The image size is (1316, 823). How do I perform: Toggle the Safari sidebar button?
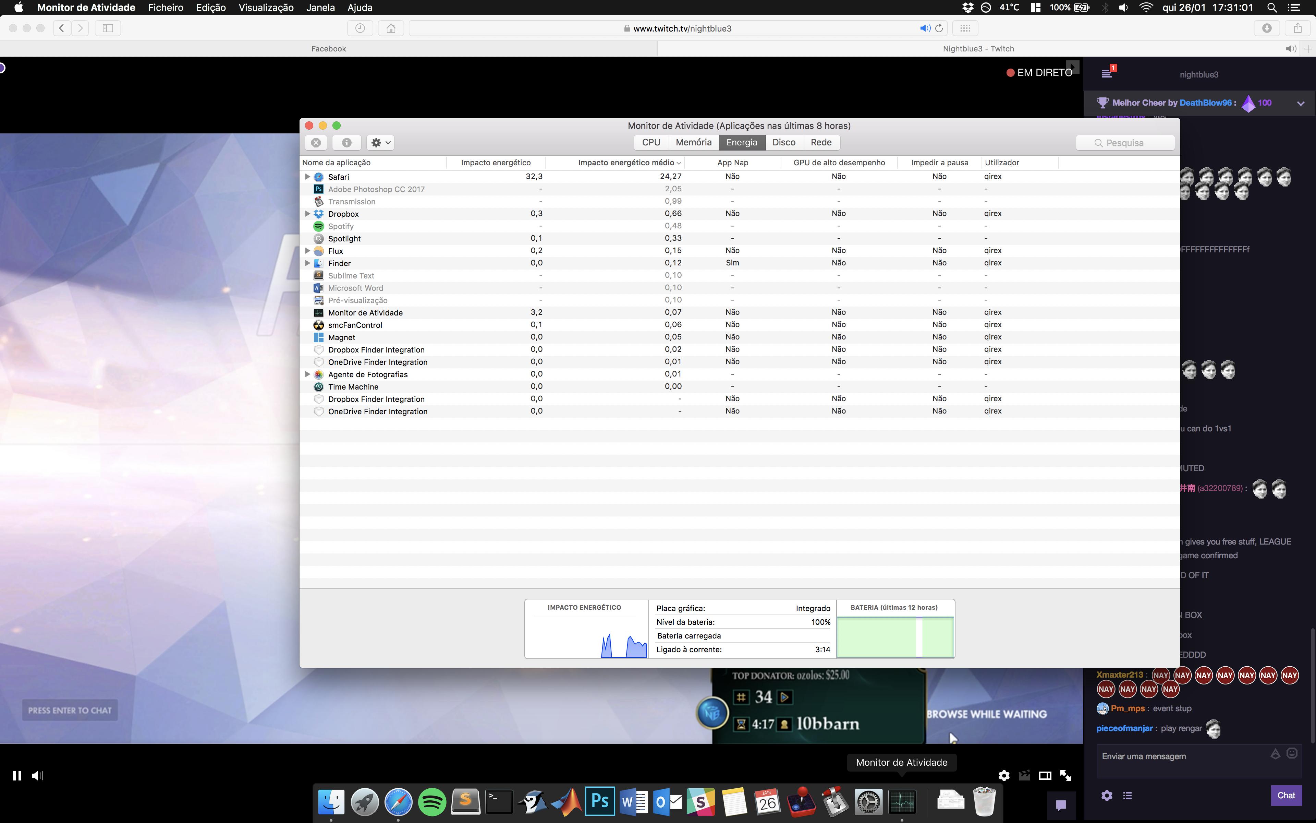pos(108,28)
